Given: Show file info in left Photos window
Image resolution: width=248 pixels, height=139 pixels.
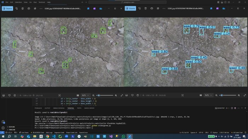Looking at the screenshot, I should click(x=15, y=95).
